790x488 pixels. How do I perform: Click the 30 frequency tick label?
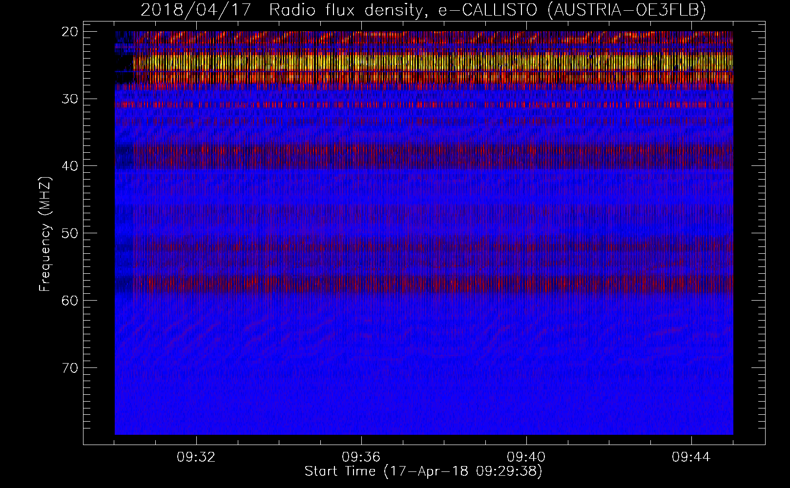[70, 99]
